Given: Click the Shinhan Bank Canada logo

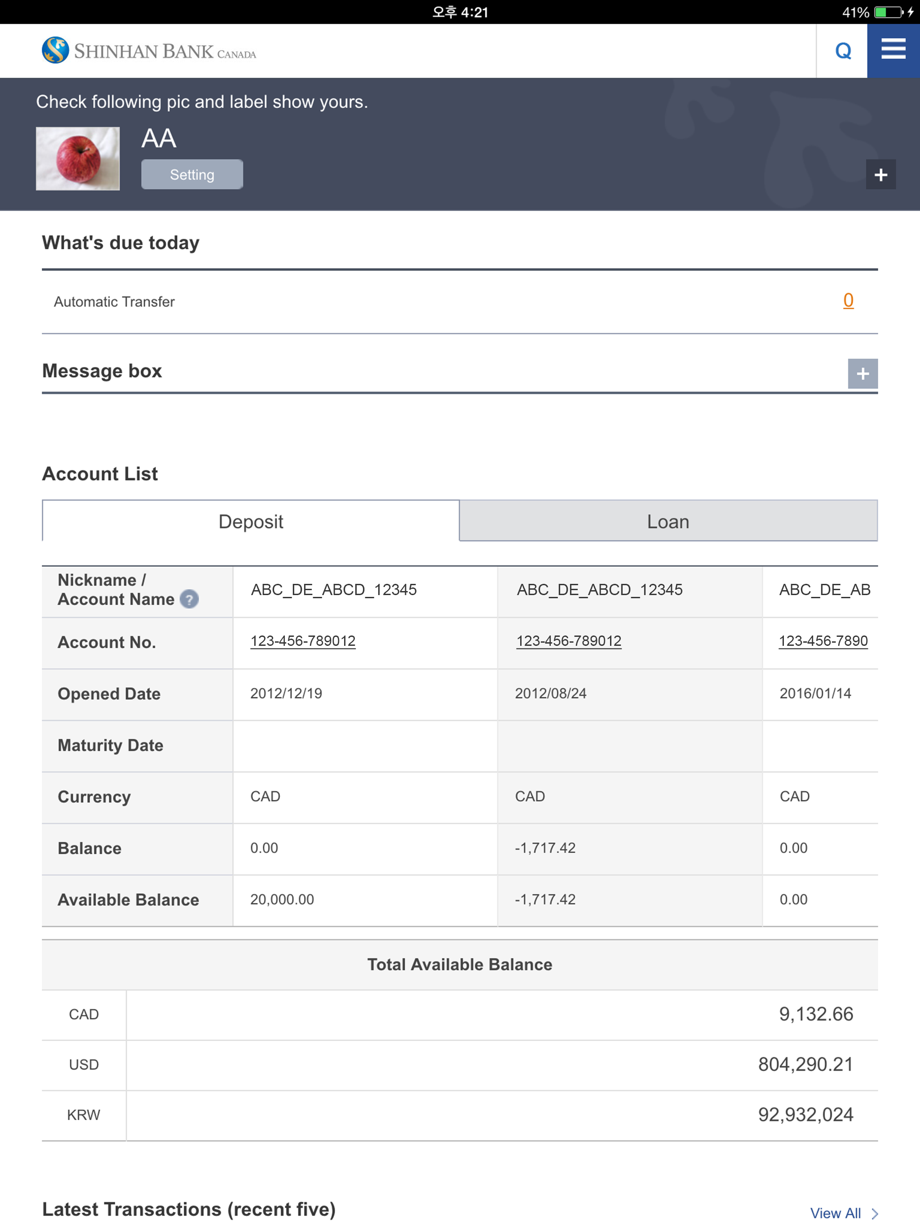Looking at the screenshot, I should (x=149, y=50).
